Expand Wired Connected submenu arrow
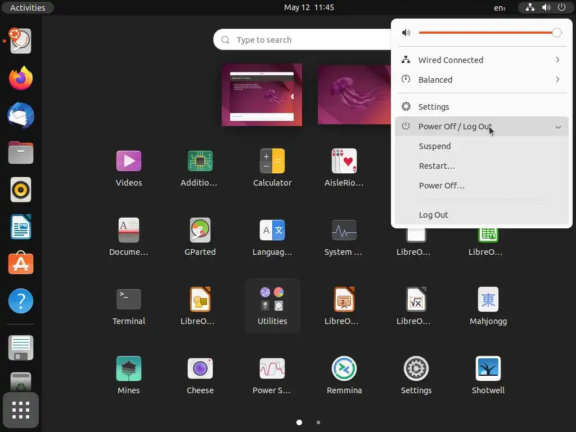Viewport: 576px width, 432px height. coord(557,60)
